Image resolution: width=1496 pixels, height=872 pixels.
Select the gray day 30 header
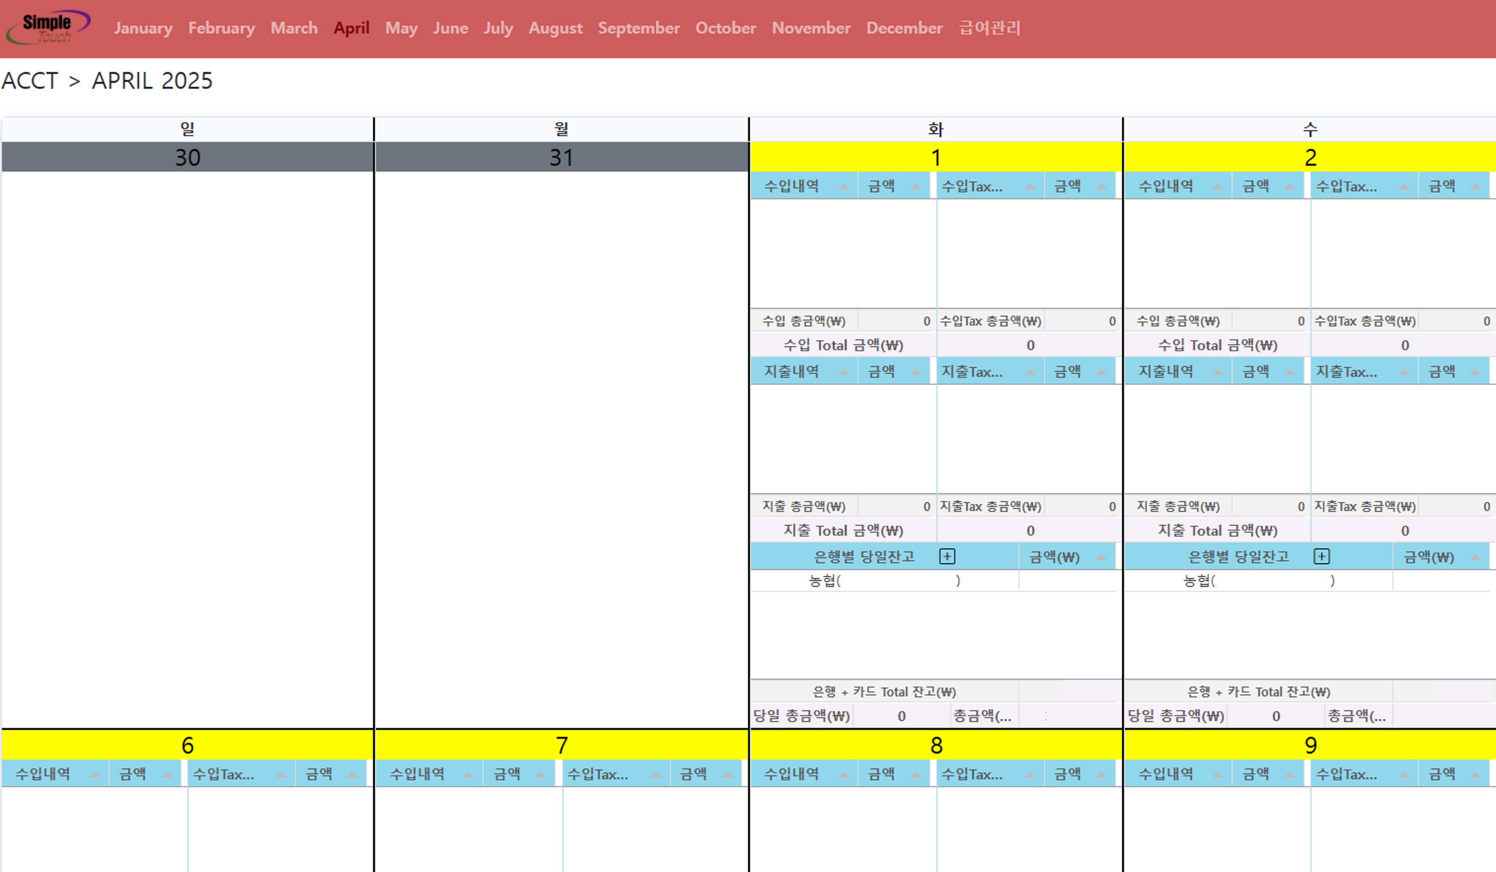pos(187,157)
